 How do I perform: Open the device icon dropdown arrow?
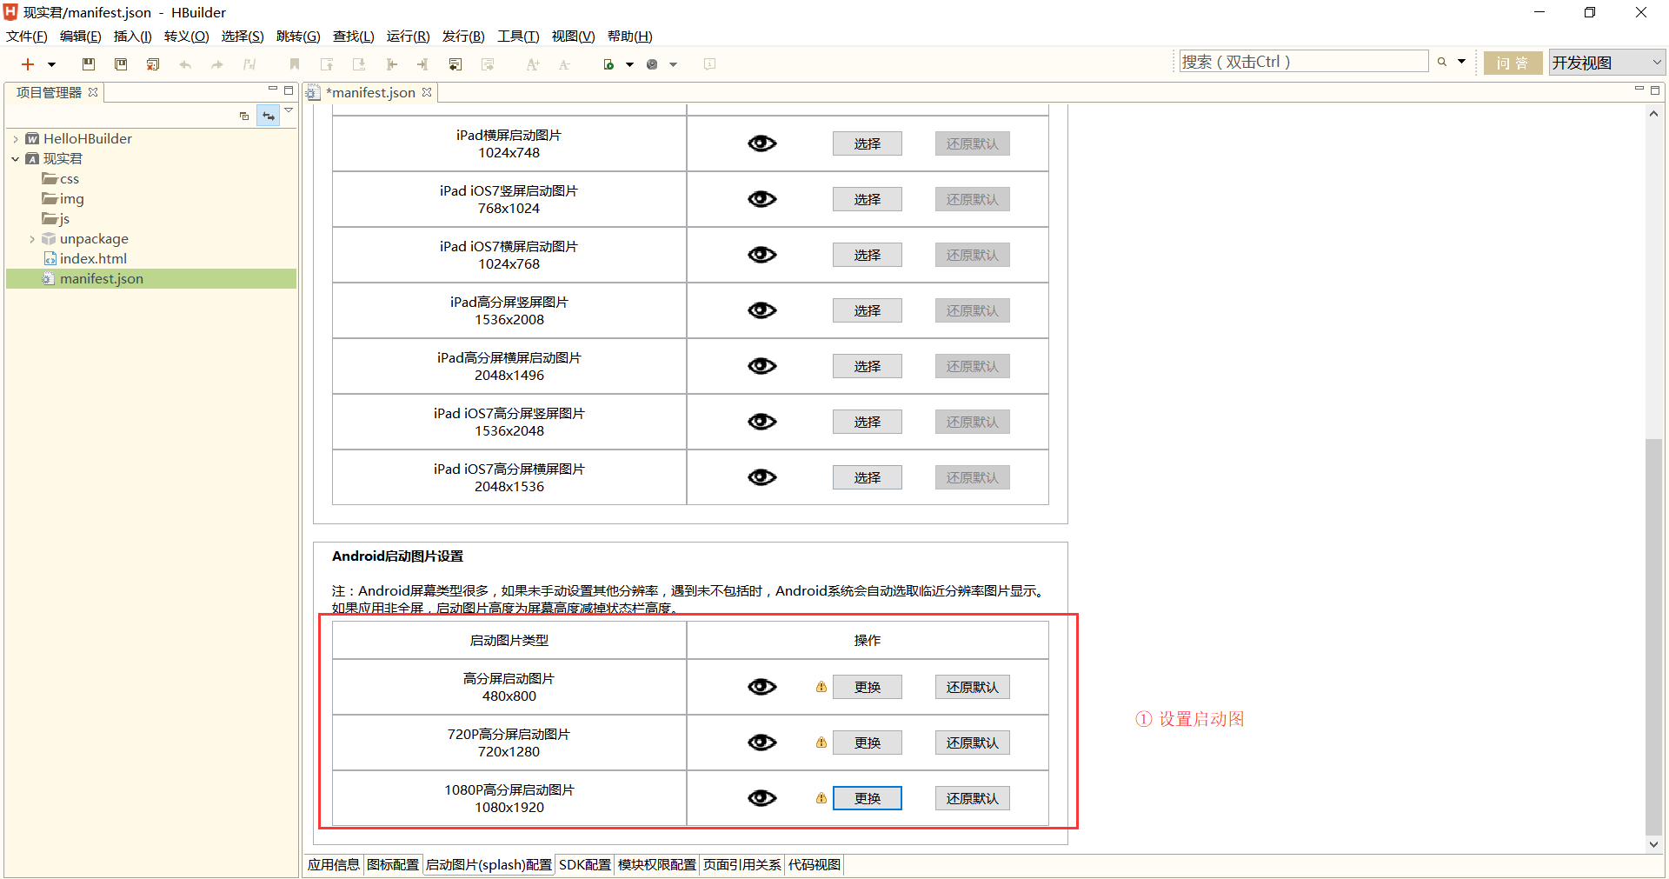point(673,64)
